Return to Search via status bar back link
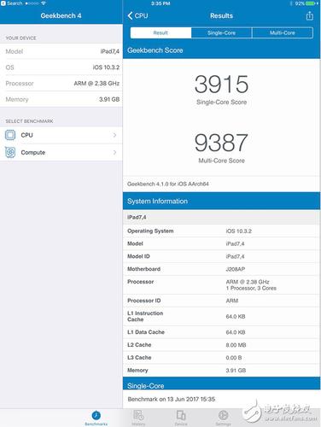 coord(12,3)
